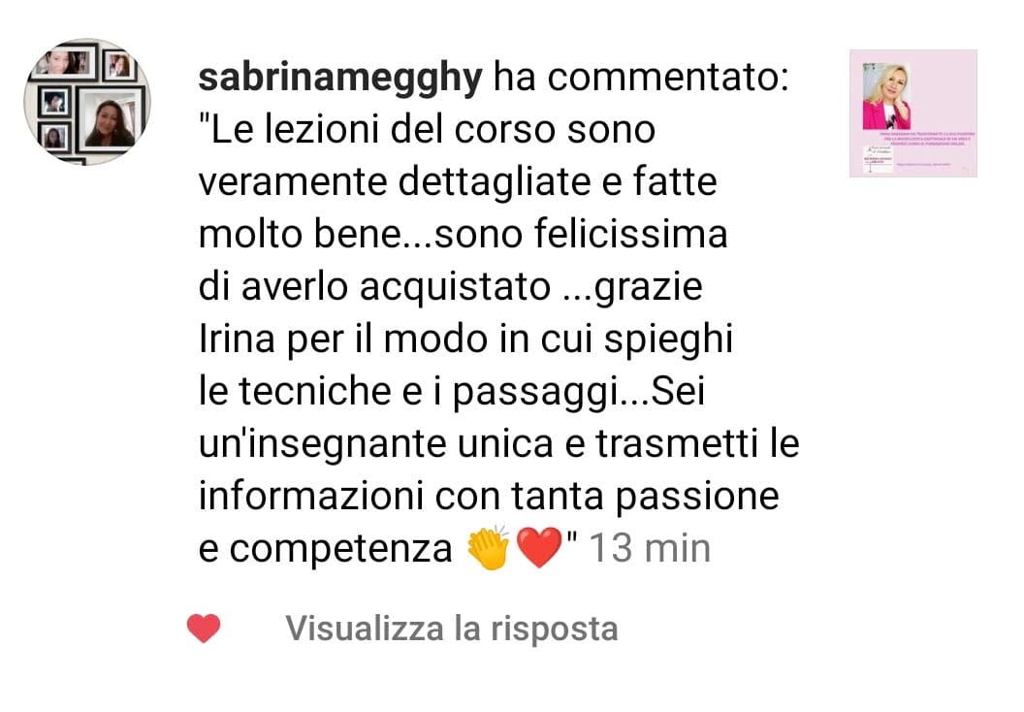Open sabrinamegghy's profile picture

click(x=87, y=101)
